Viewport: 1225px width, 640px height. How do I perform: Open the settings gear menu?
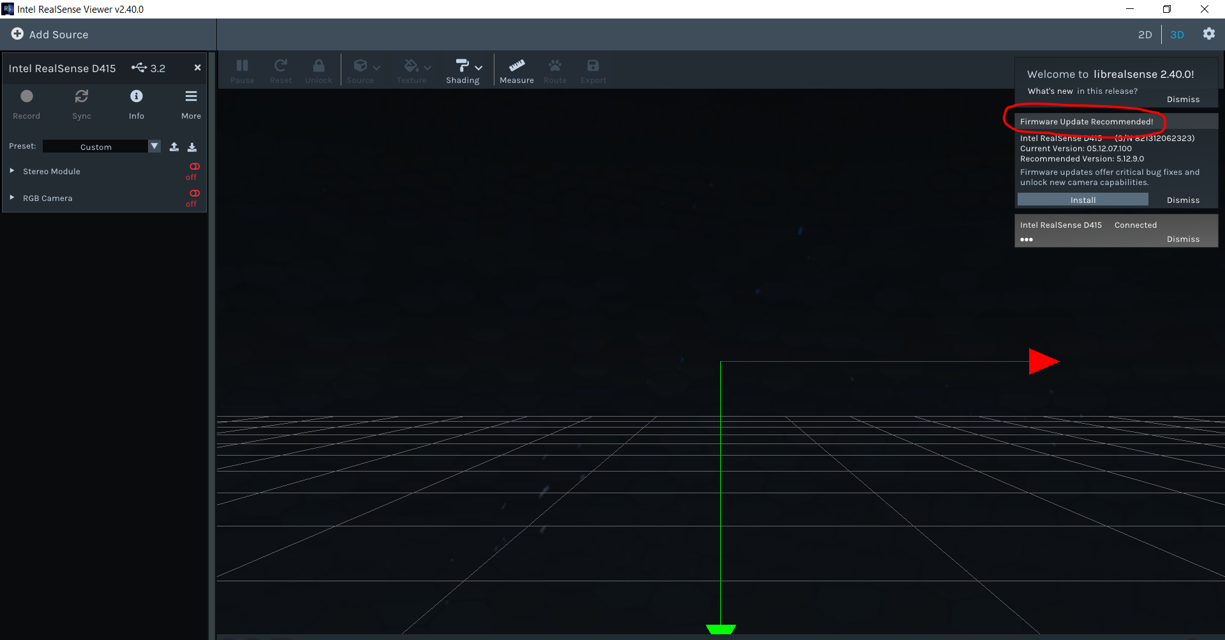pos(1209,34)
